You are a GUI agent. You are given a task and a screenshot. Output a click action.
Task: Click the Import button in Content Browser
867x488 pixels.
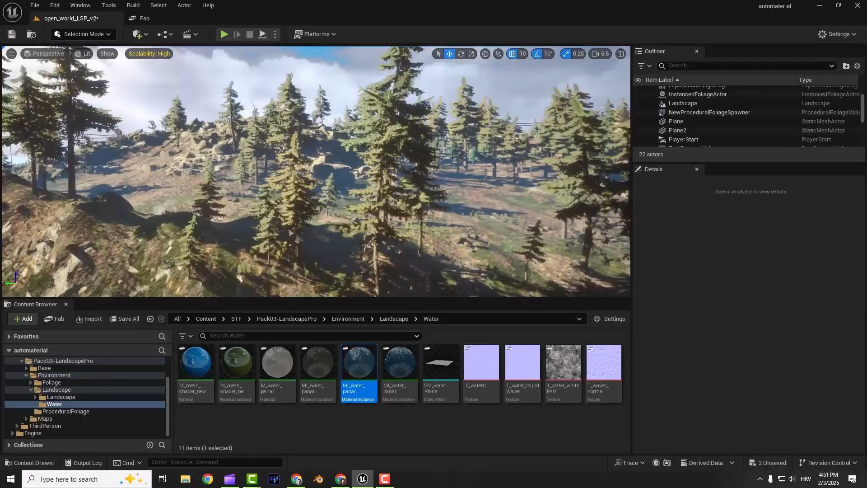click(89, 319)
